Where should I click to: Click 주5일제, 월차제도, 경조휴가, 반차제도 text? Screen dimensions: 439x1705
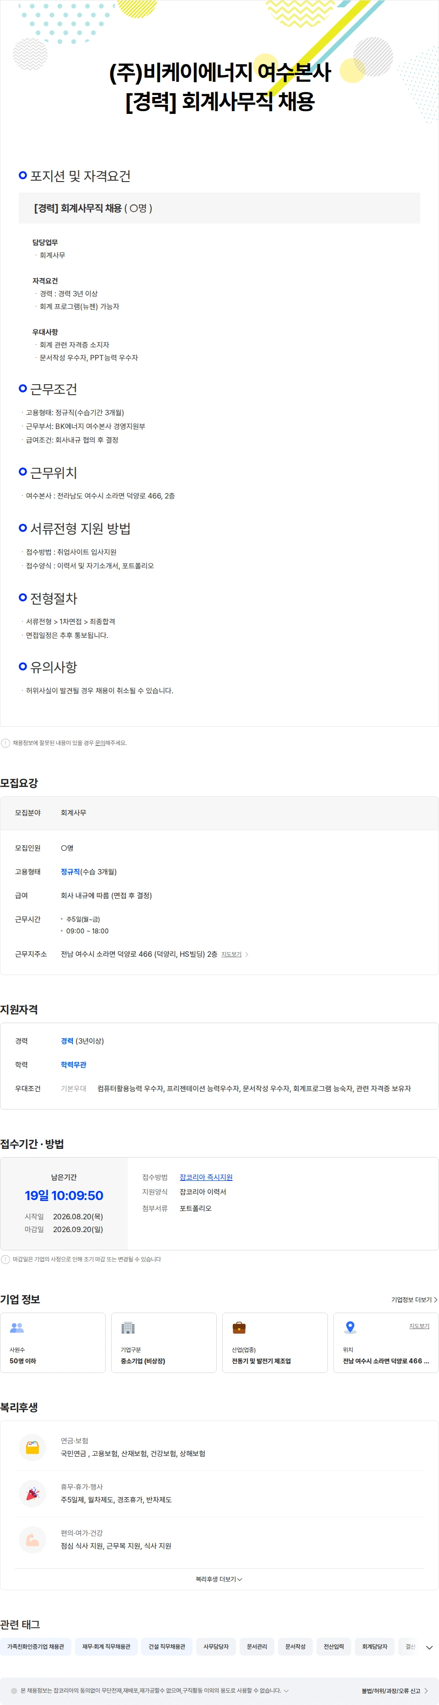click(116, 1499)
